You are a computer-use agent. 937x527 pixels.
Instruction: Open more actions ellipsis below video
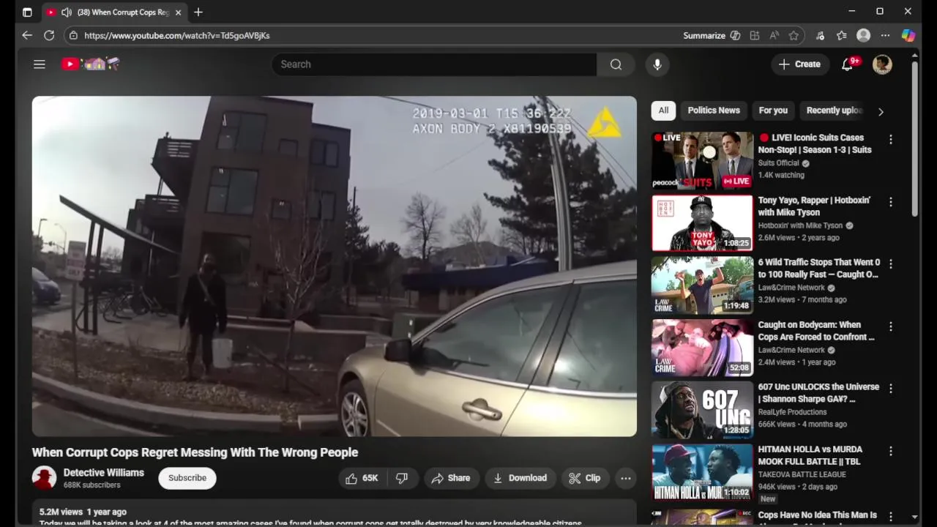coord(626,478)
